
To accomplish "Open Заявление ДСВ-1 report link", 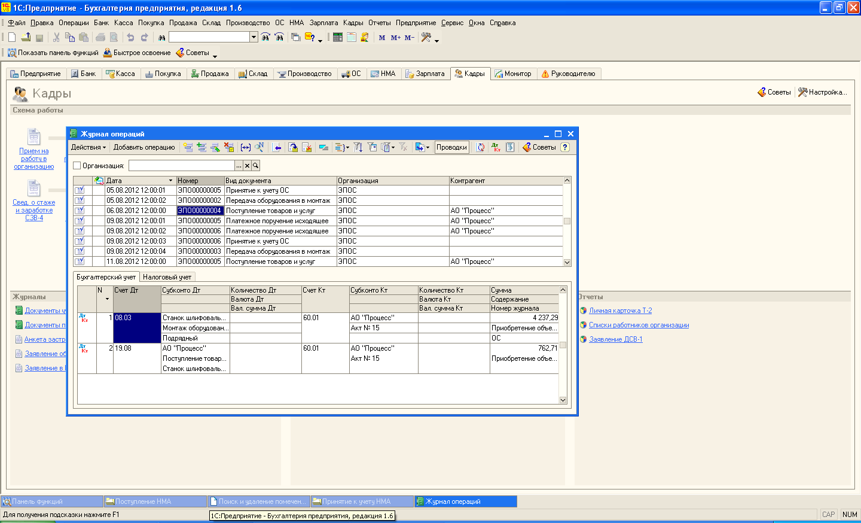I will (615, 339).
